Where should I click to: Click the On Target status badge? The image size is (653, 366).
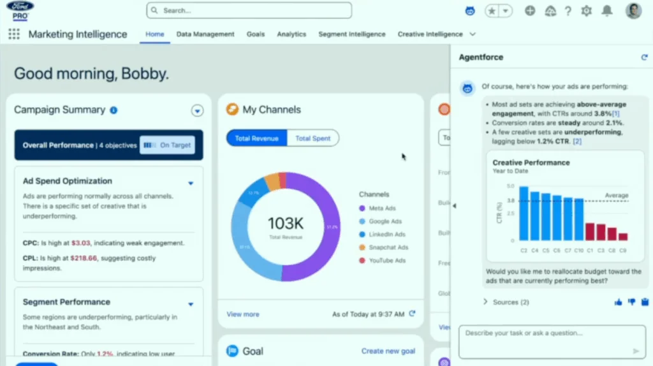coord(168,145)
